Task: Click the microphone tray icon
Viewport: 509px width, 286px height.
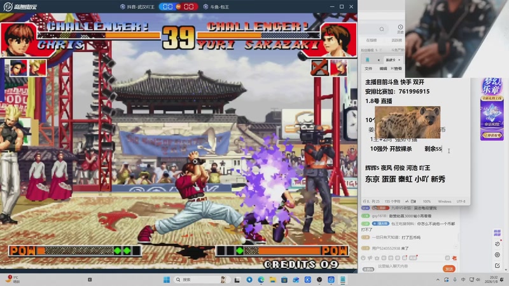Action: tap(455, 280)
